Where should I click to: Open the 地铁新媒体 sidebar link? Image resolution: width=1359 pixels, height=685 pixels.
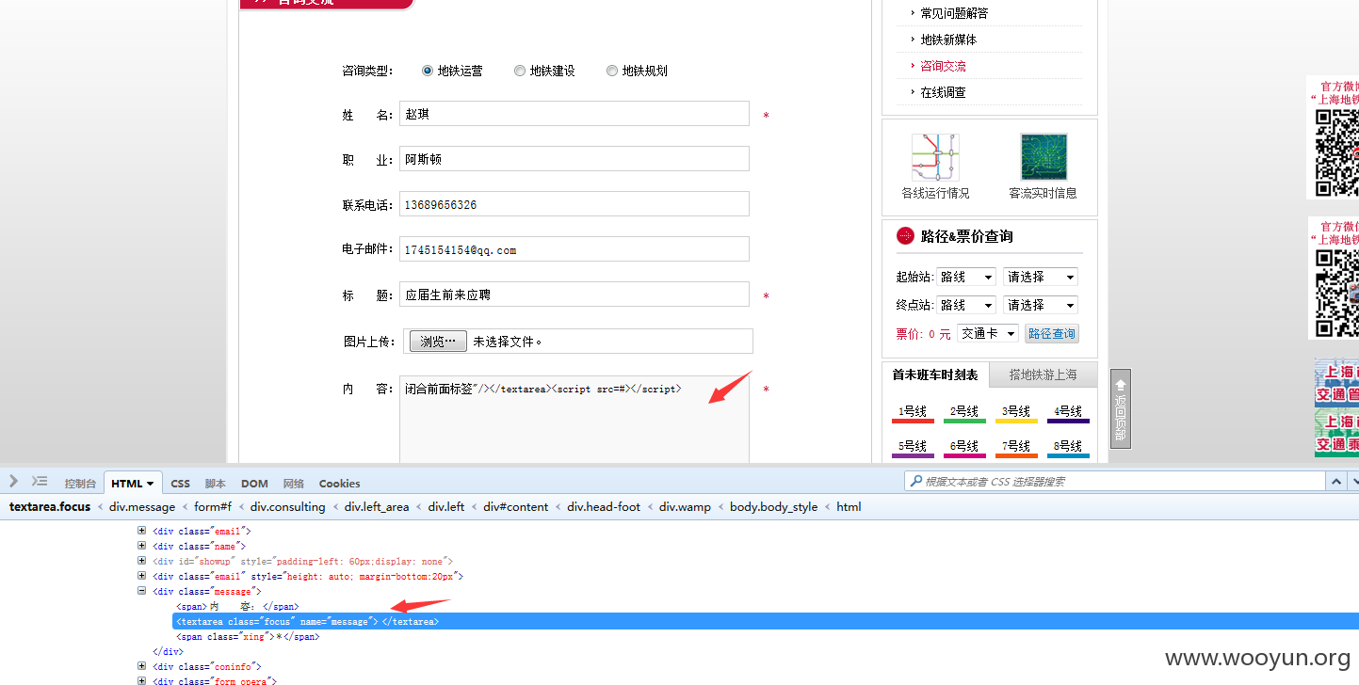(x=948, y=40)
